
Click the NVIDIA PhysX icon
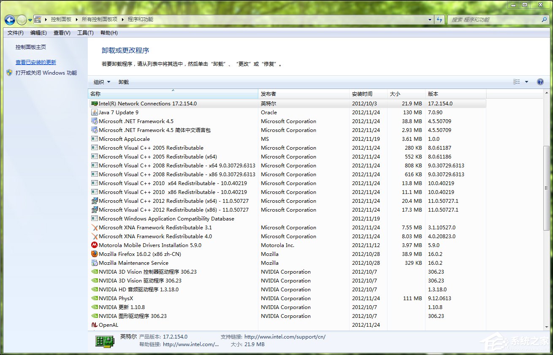(95, 298)
